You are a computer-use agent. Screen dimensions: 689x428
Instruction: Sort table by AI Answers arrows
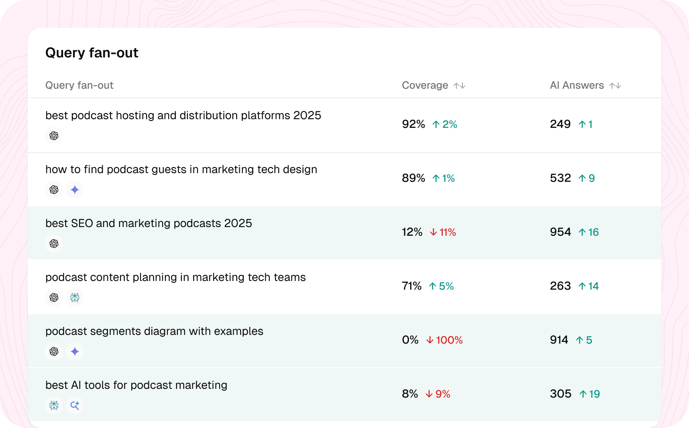click(x=615, y=86)
